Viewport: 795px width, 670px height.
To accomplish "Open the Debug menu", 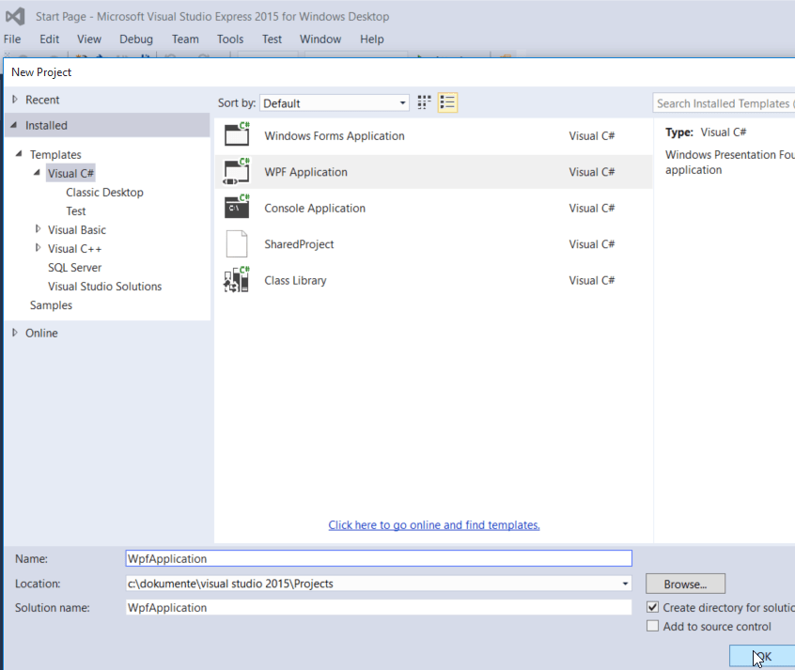I will pyautogui.click(x=135, y=39).
